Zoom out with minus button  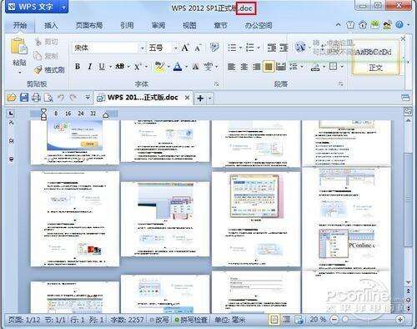click(334, 319)
